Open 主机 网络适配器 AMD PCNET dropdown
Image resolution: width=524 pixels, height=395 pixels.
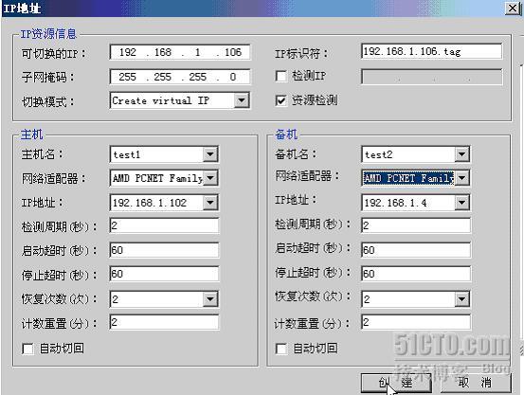pos(210,178)
